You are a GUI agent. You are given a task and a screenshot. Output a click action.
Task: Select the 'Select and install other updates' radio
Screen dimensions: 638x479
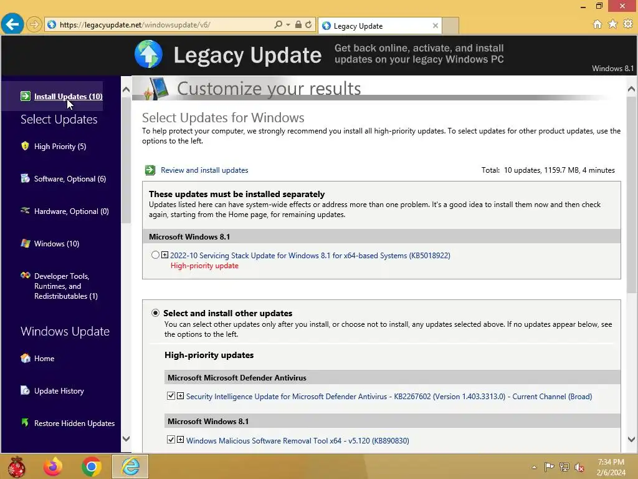coord(155,313)
